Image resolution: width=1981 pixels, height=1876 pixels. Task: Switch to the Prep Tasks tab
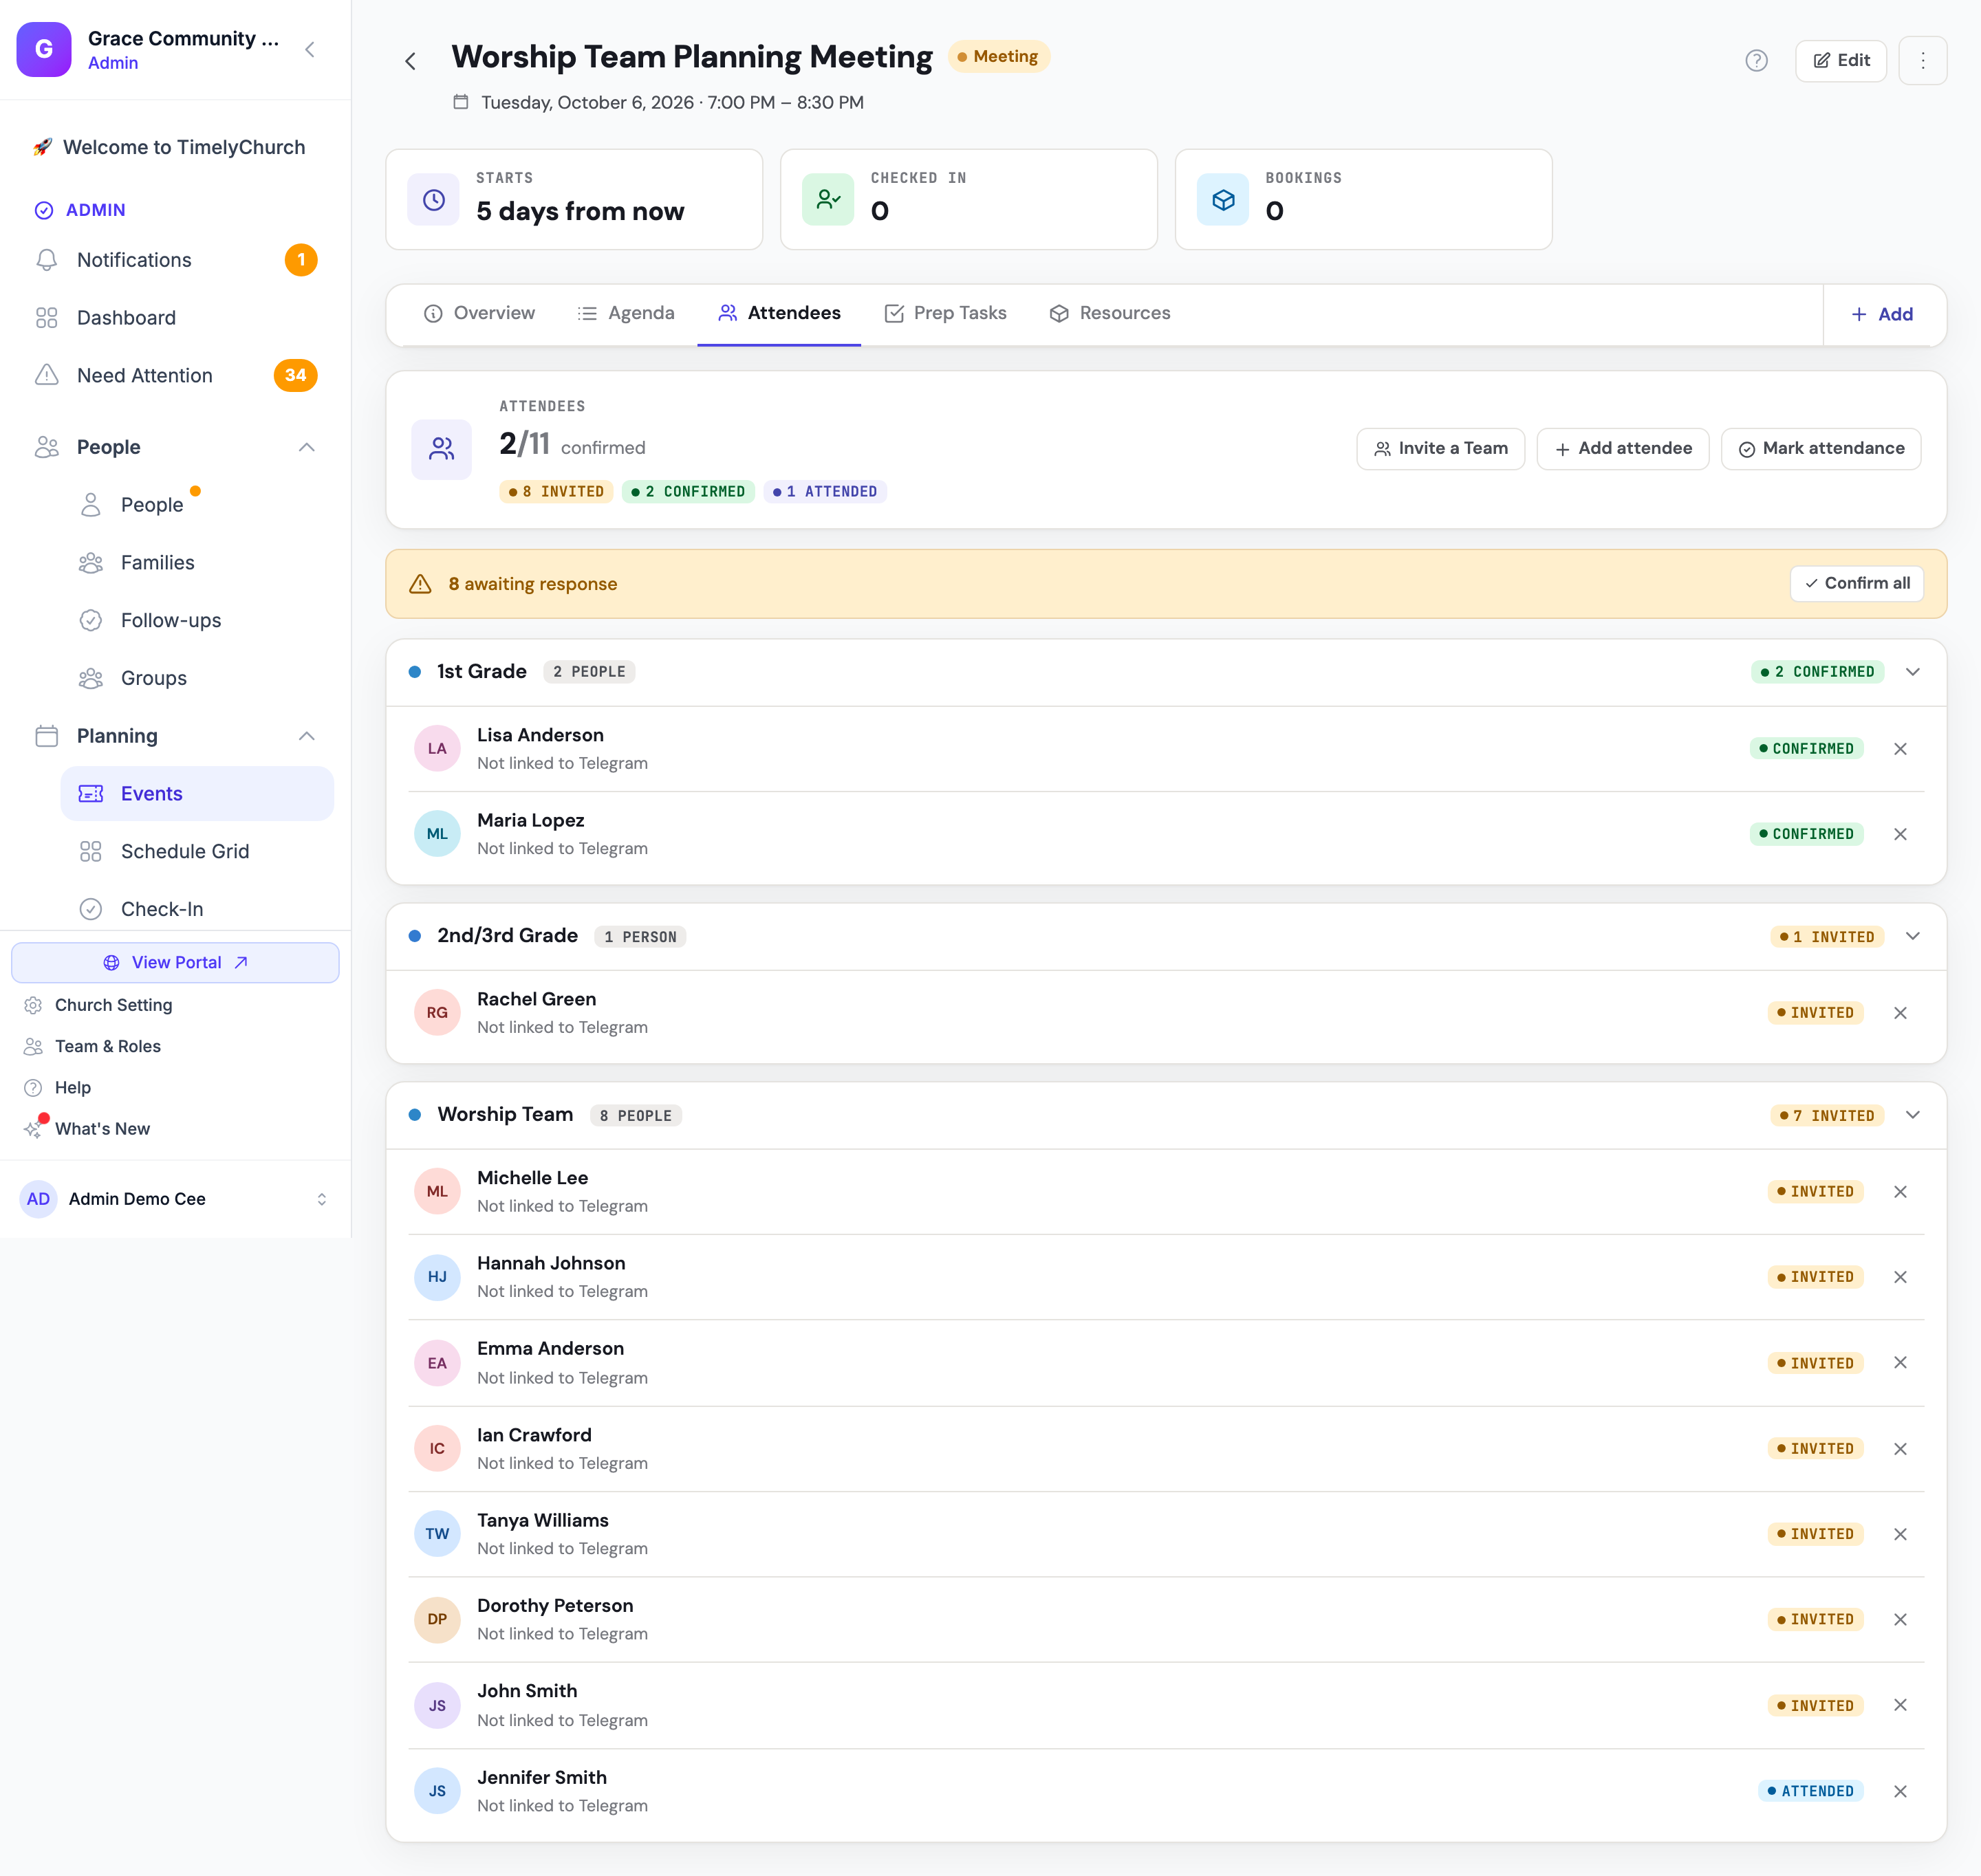[x=945, y=313]
